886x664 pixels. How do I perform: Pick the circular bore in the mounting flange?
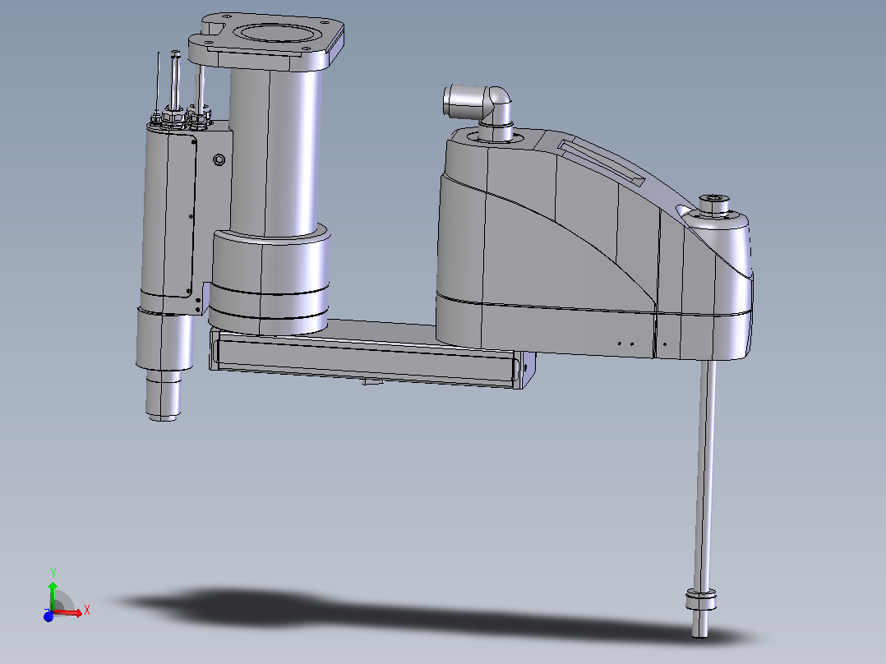point(276,33)
